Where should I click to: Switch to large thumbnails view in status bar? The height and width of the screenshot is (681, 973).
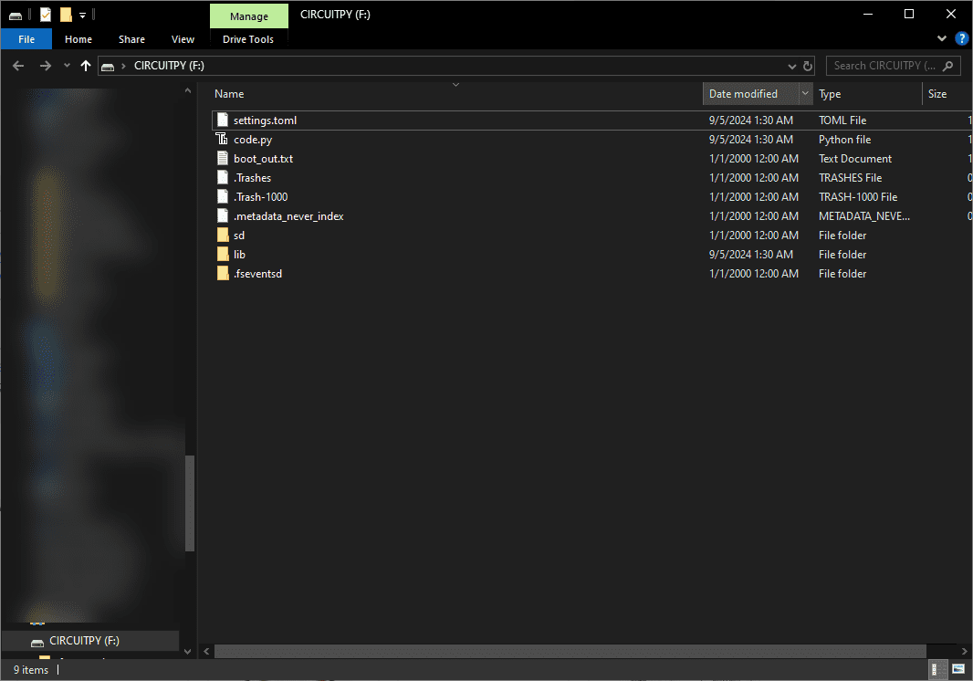click(958, 671)
